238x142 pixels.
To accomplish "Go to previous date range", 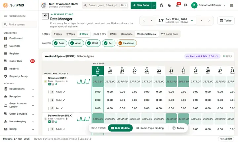I will click(x=151, y=20).
